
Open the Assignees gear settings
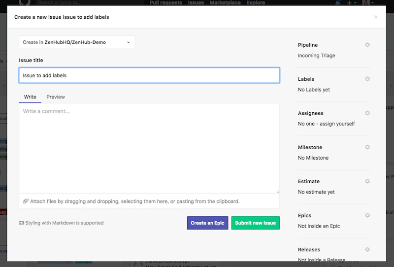[x=367, y=113]
